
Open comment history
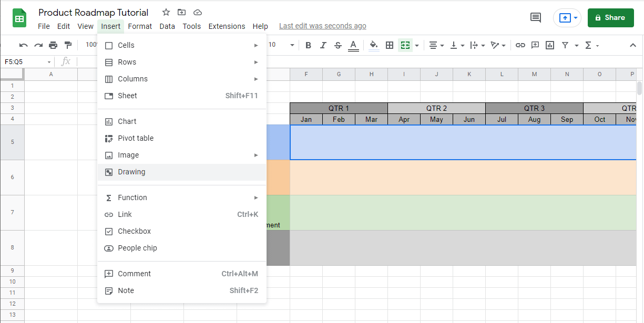tap(535, 17)
